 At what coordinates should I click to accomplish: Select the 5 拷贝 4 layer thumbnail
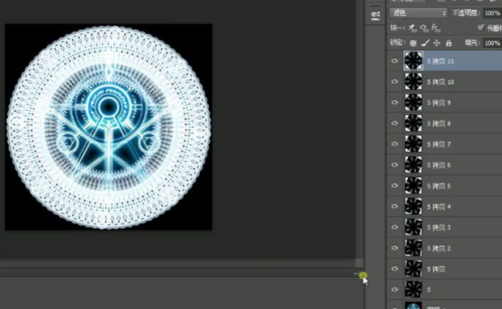[413, 206]
